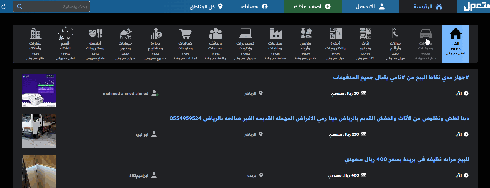Open the دينا لطش وتخلوص ad link

coord(319,118)
